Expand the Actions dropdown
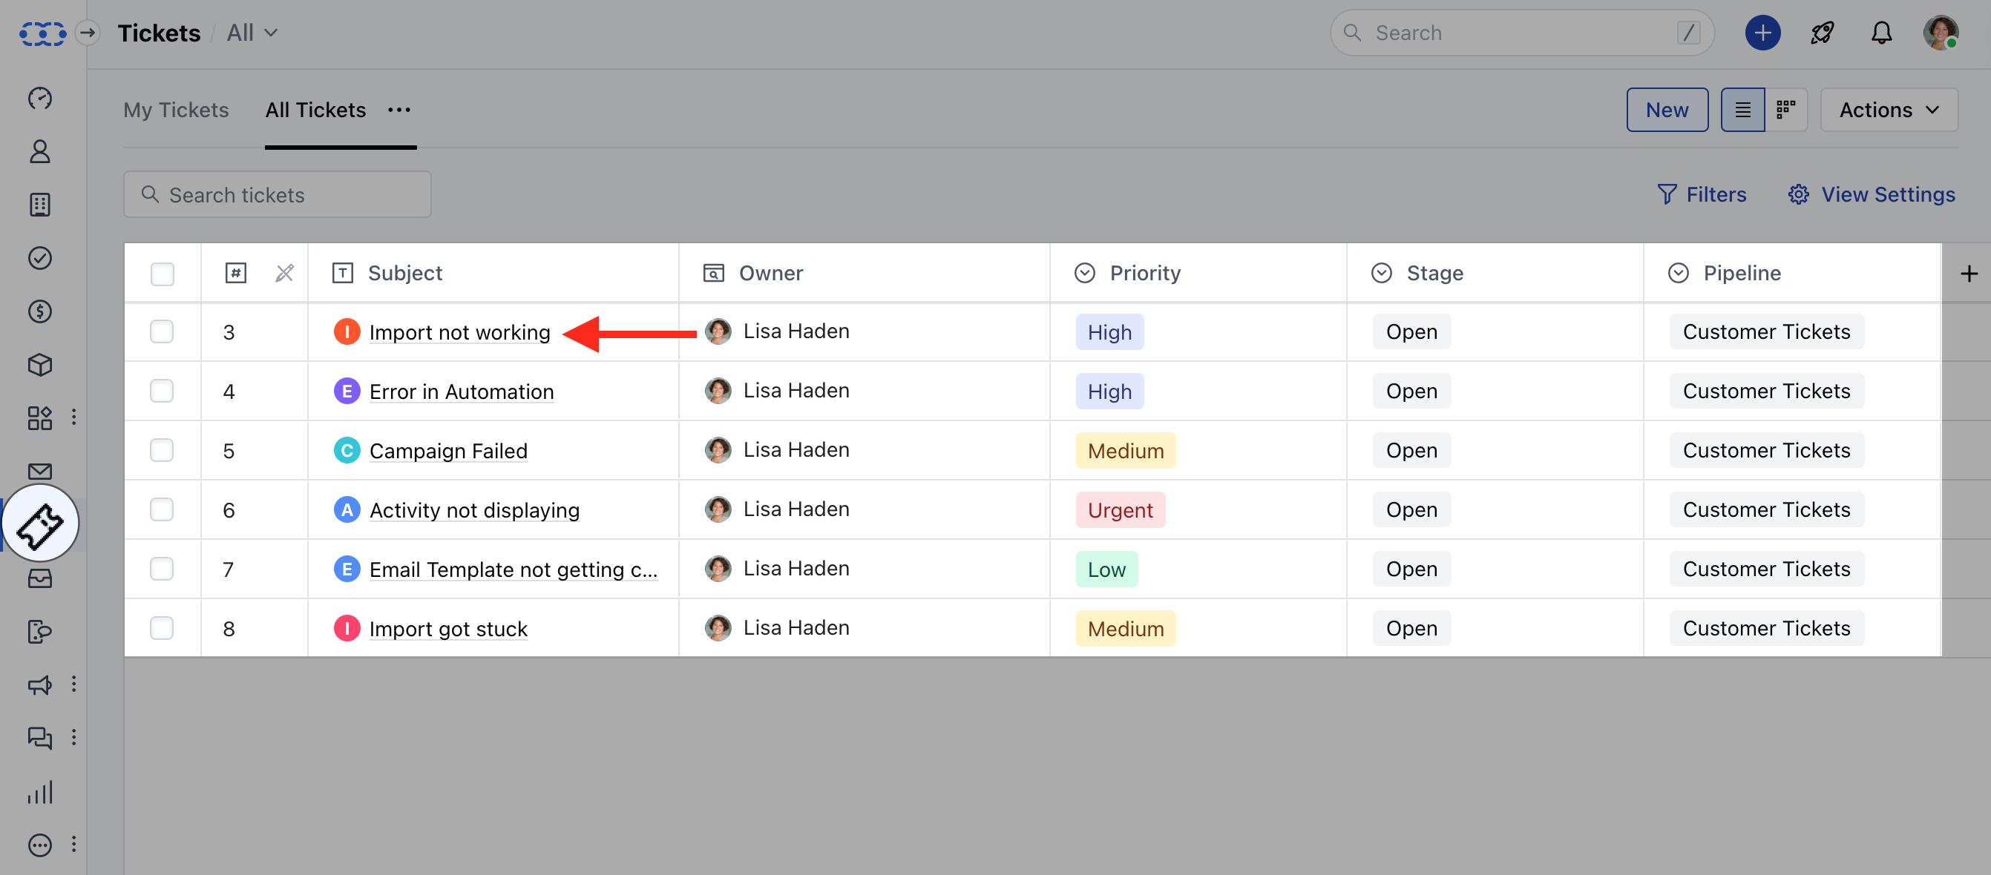This screenshot has width=1991, height=875. point(1888,110)
